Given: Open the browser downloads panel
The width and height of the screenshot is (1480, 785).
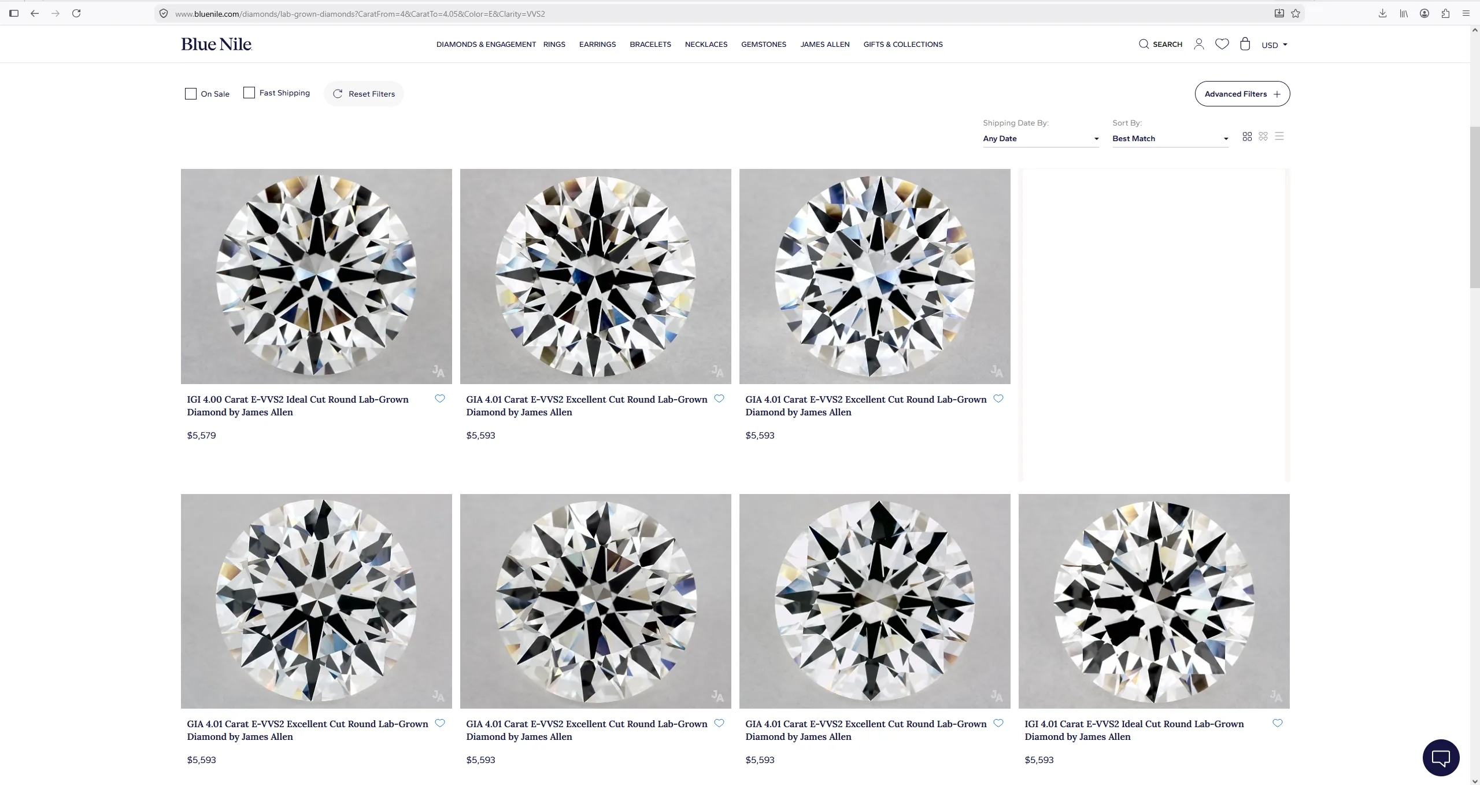Looking at the screenshot, I should [x=1382, y=13].
